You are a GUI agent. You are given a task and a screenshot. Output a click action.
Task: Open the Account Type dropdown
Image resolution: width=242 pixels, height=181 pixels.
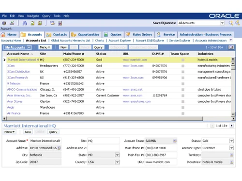231,148
